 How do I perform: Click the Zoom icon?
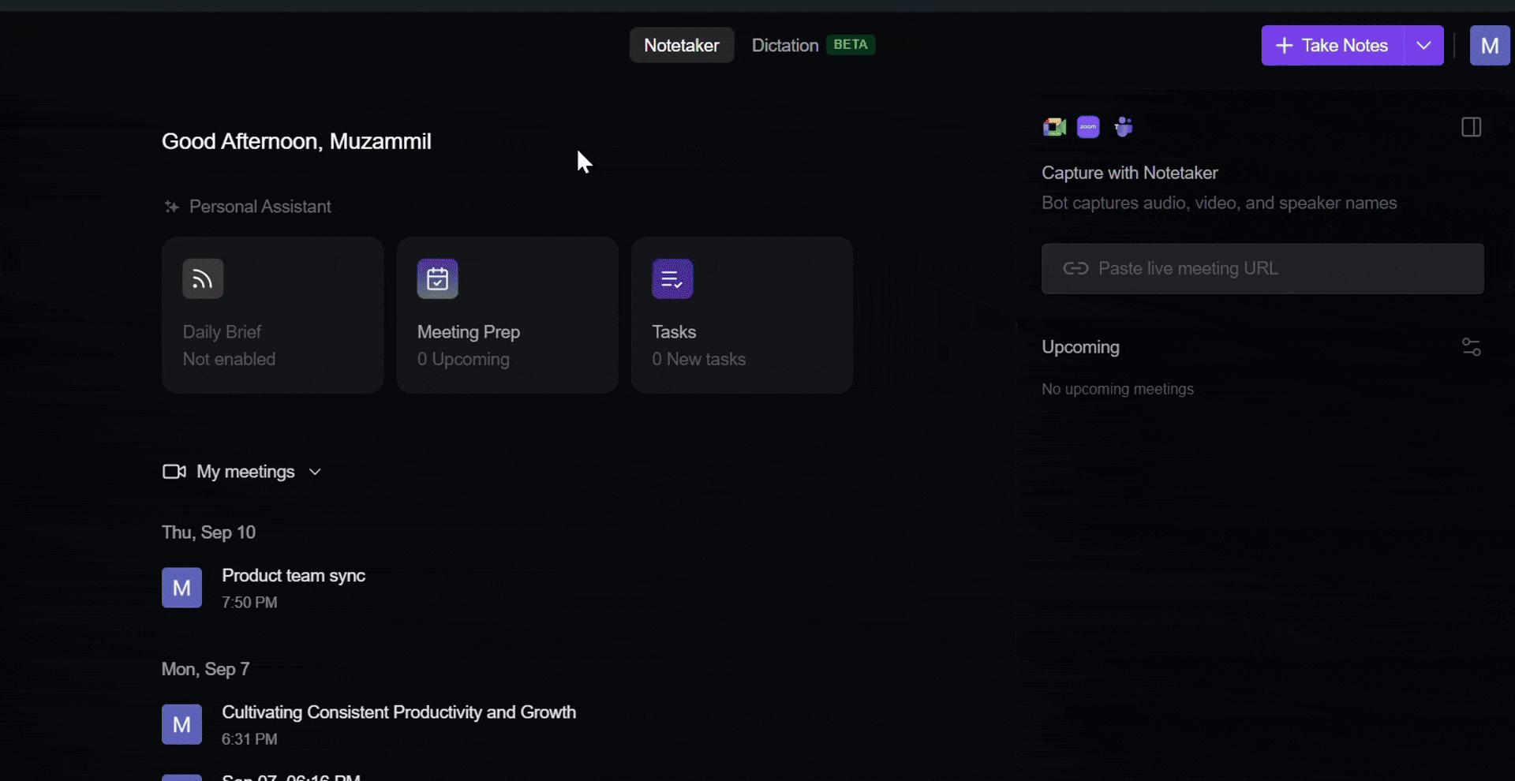pos(1088,127)
